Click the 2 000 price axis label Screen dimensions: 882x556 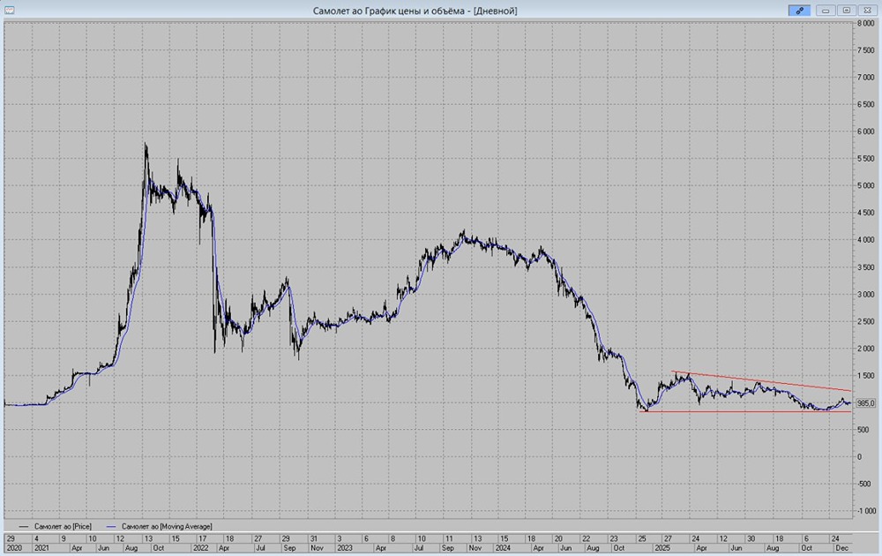[x=866, y=349]
